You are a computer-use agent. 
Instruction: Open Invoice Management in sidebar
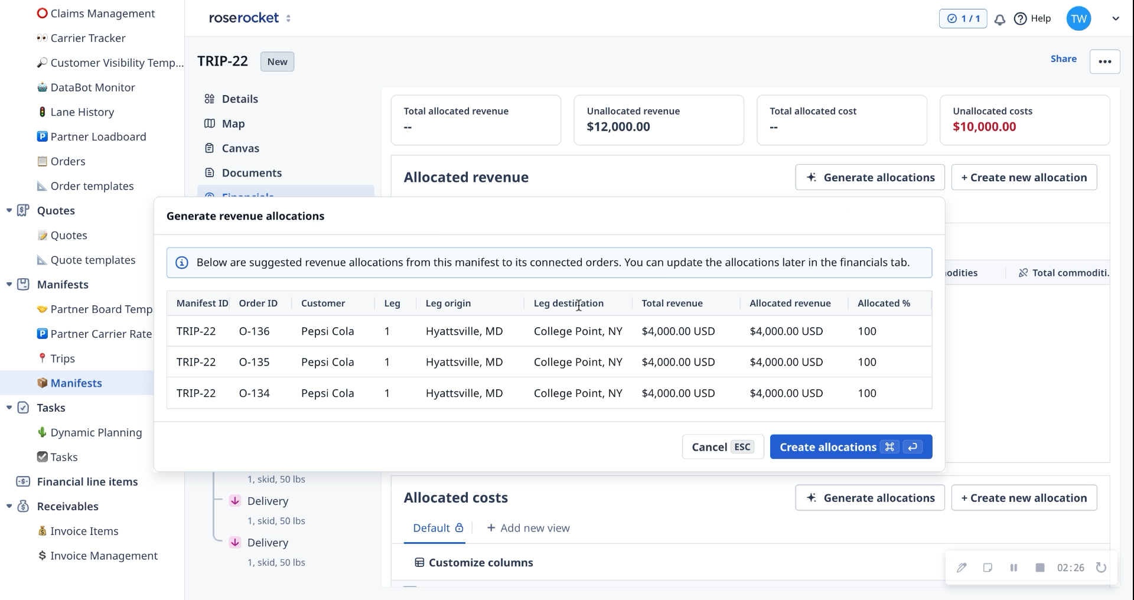pyautogui.click(x=104, y=556)
